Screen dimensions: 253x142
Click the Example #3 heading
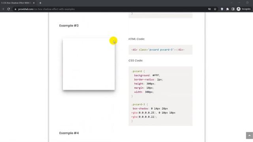tap(69, 26)
